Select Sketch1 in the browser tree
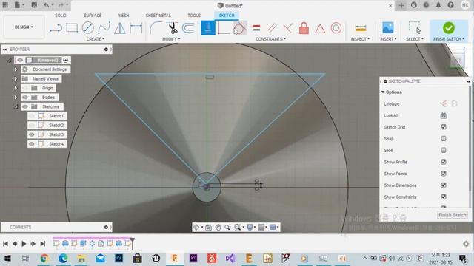Image resolution: width=474 pixels, height=266 pixels. coord(56,116)
